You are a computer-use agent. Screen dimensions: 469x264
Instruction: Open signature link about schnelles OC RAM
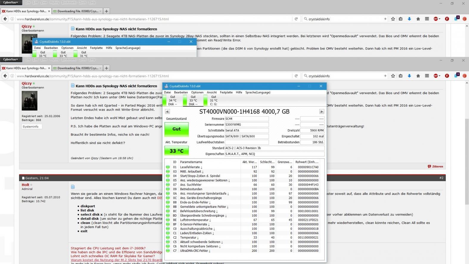113,256
